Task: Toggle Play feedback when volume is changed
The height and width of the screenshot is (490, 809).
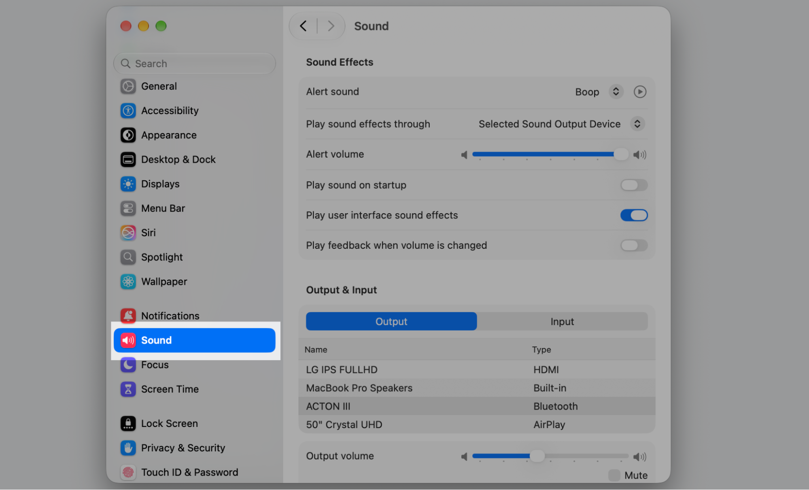Action: [x=634, y=245]
